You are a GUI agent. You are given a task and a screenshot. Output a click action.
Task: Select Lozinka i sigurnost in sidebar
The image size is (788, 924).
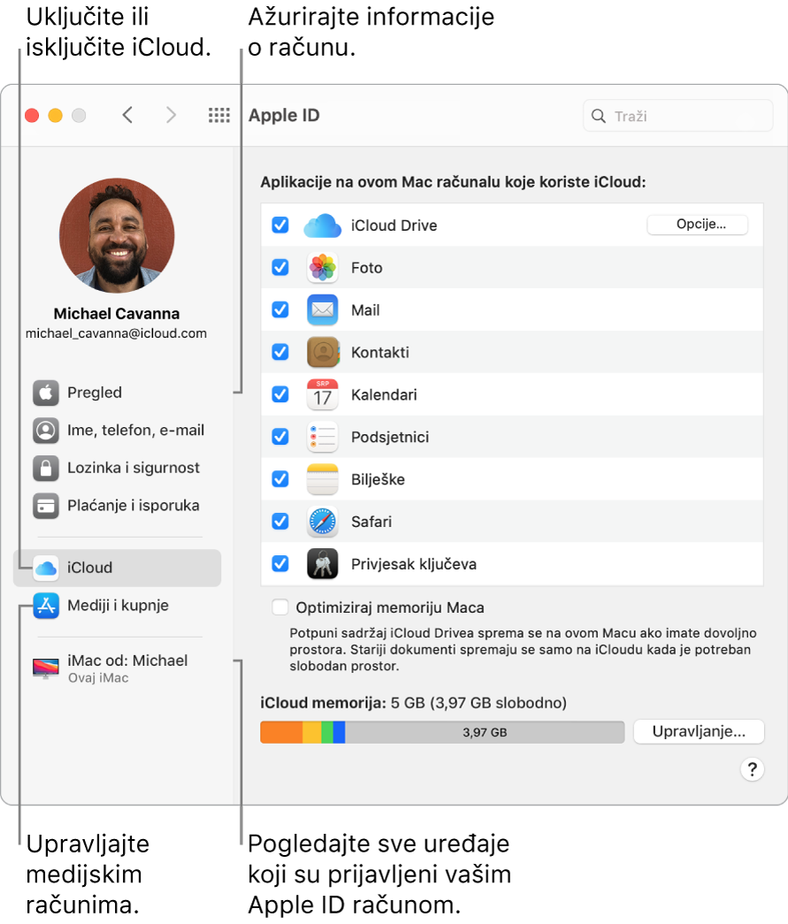pos(115,468)
